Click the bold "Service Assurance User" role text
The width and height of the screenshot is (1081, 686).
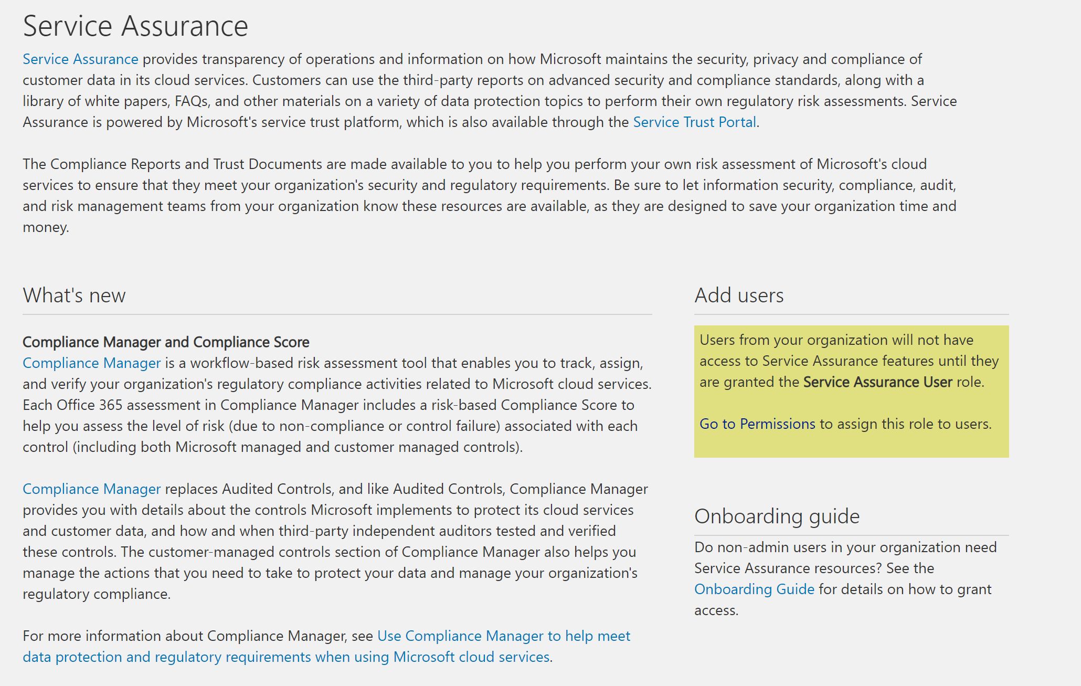(877, 382)
